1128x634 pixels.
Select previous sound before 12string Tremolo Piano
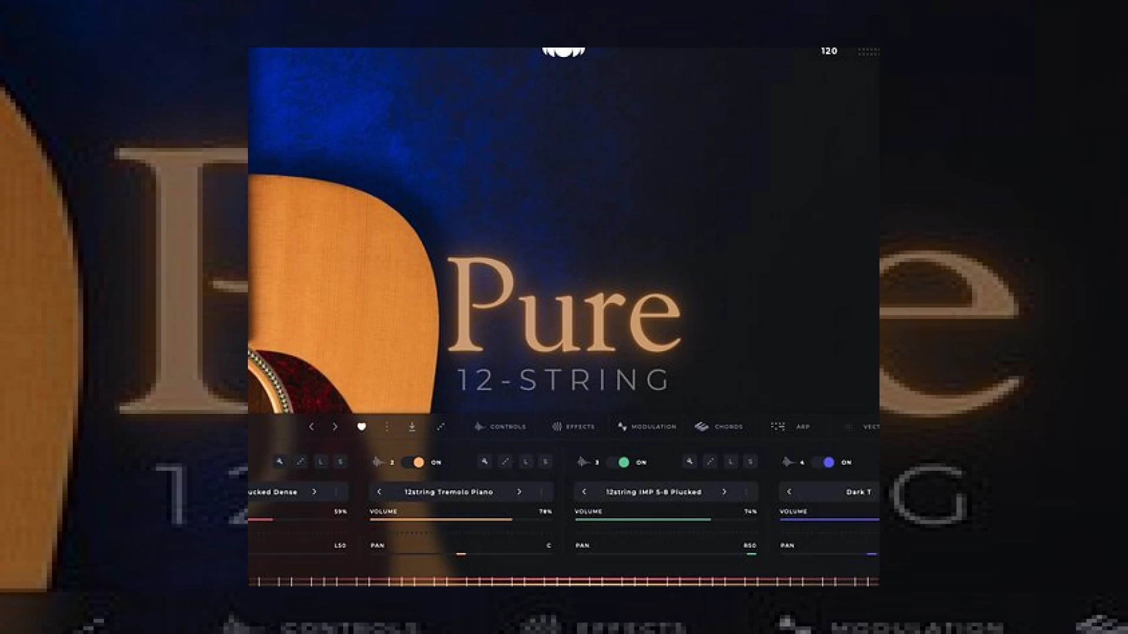(379, 492)
